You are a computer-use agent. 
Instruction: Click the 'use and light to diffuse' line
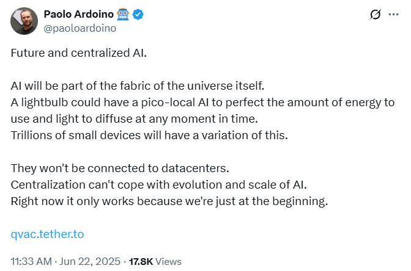pyautogui.click(x=134, y=119)
